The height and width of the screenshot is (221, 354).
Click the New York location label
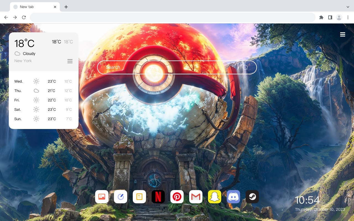pyautogui.click(x=23, y=61)
